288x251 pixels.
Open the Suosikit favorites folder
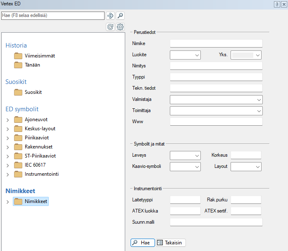pos(33,92)
